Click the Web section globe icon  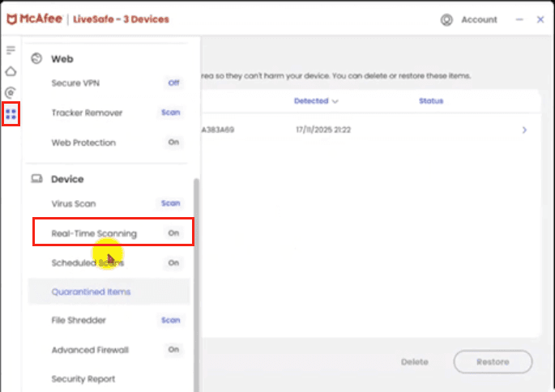point(36,58)
